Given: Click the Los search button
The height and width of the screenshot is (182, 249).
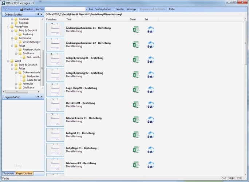Looking at the screenshot, I should (x=91, y=9).
